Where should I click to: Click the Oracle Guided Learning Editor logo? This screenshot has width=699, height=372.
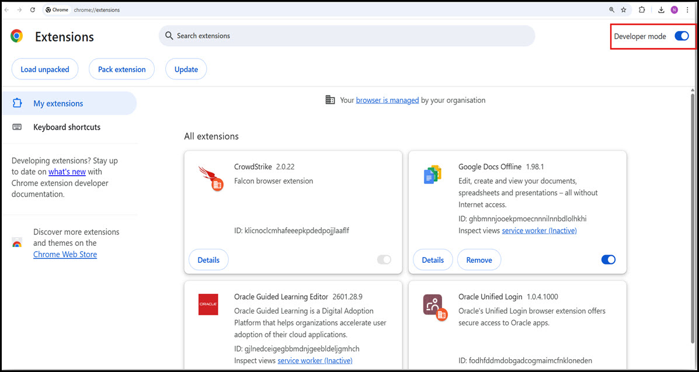tap(208, 304)
